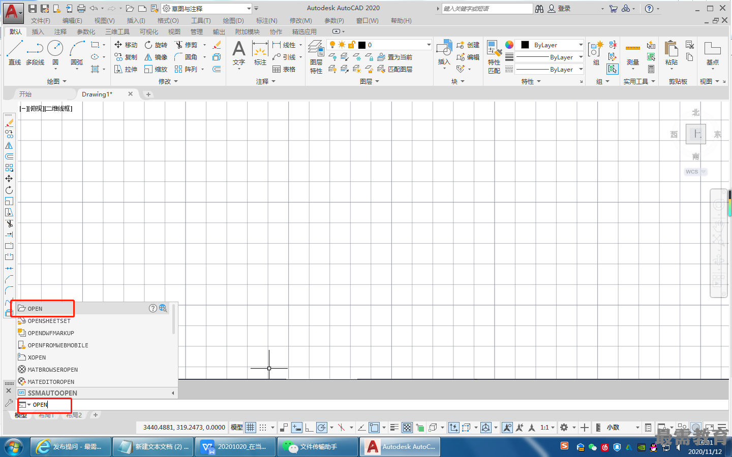
Task: Click the black layer color swatch
Action: [362, 45]
